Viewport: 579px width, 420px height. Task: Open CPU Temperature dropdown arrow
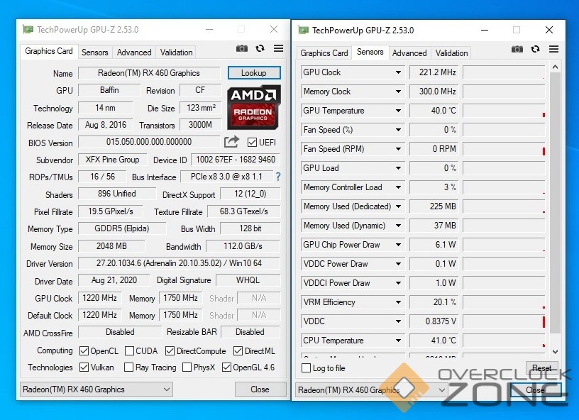[x=398, y=341]
